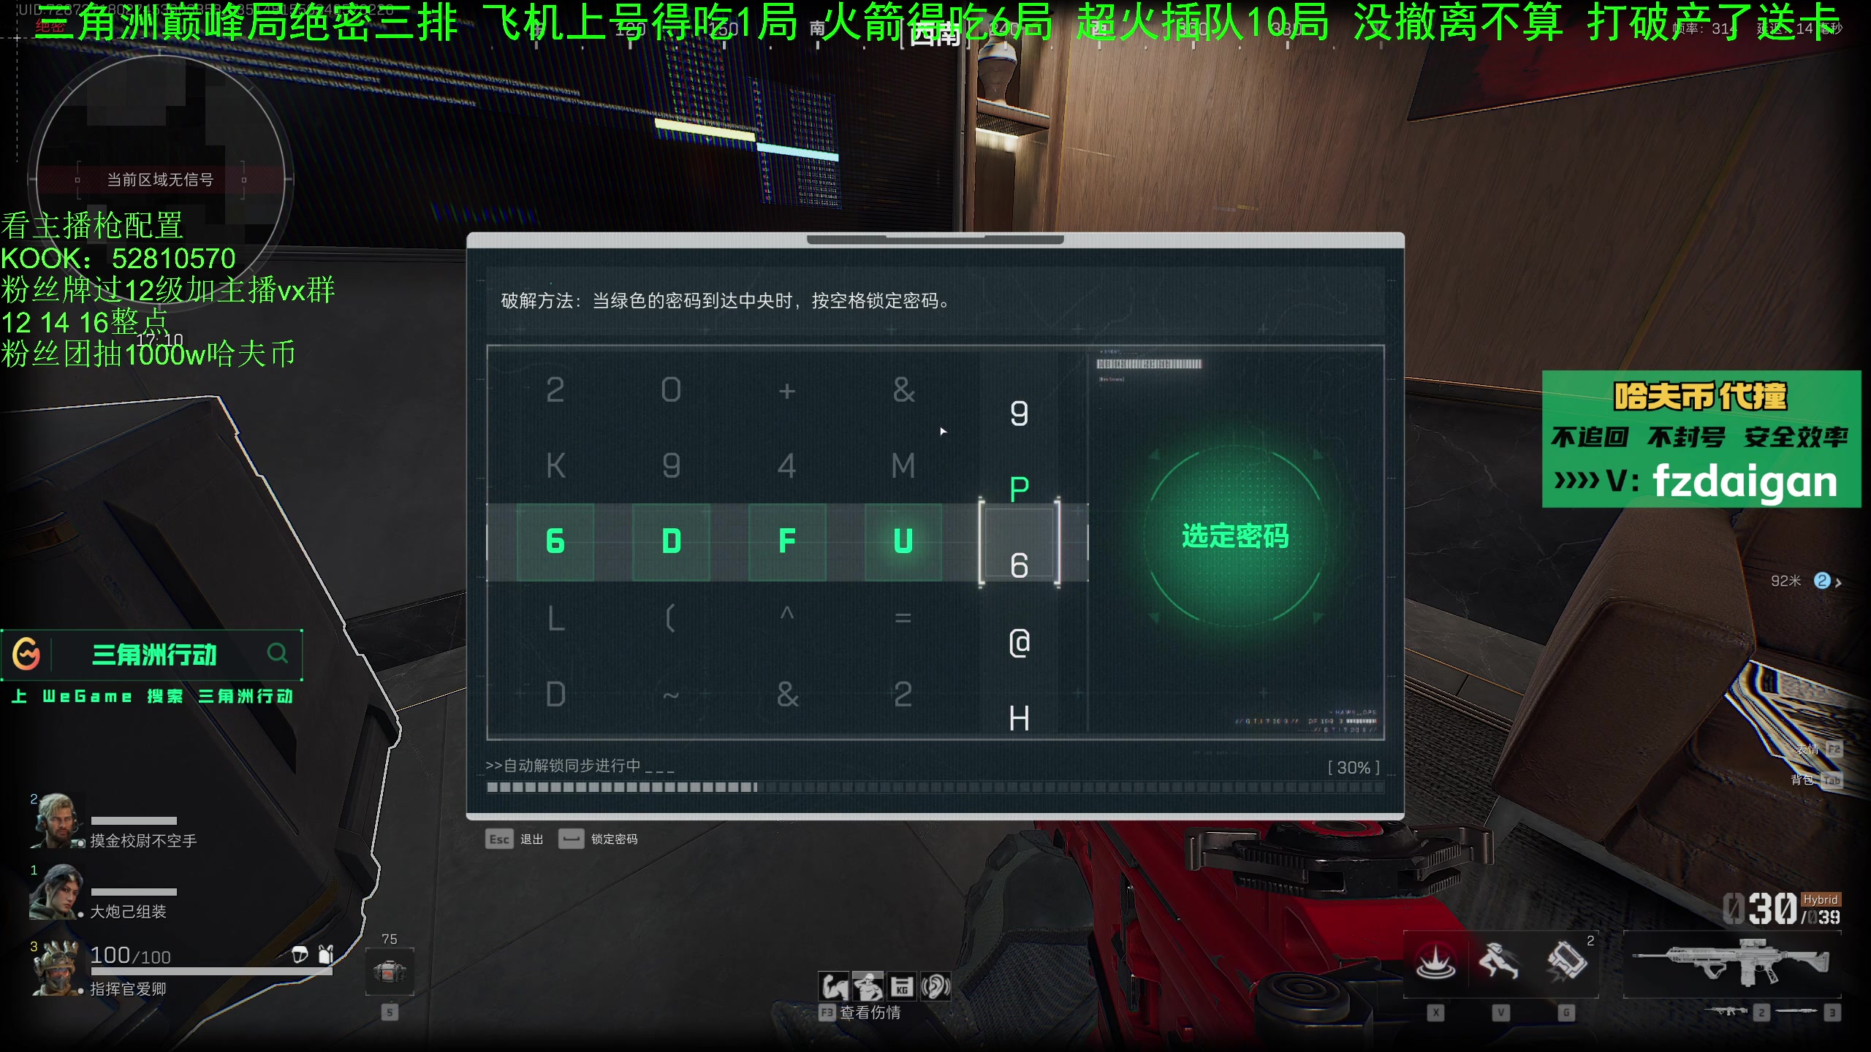Click the WeGame search icon
This screenshot has height=1052, width=1871.
(x=278, y=655)
